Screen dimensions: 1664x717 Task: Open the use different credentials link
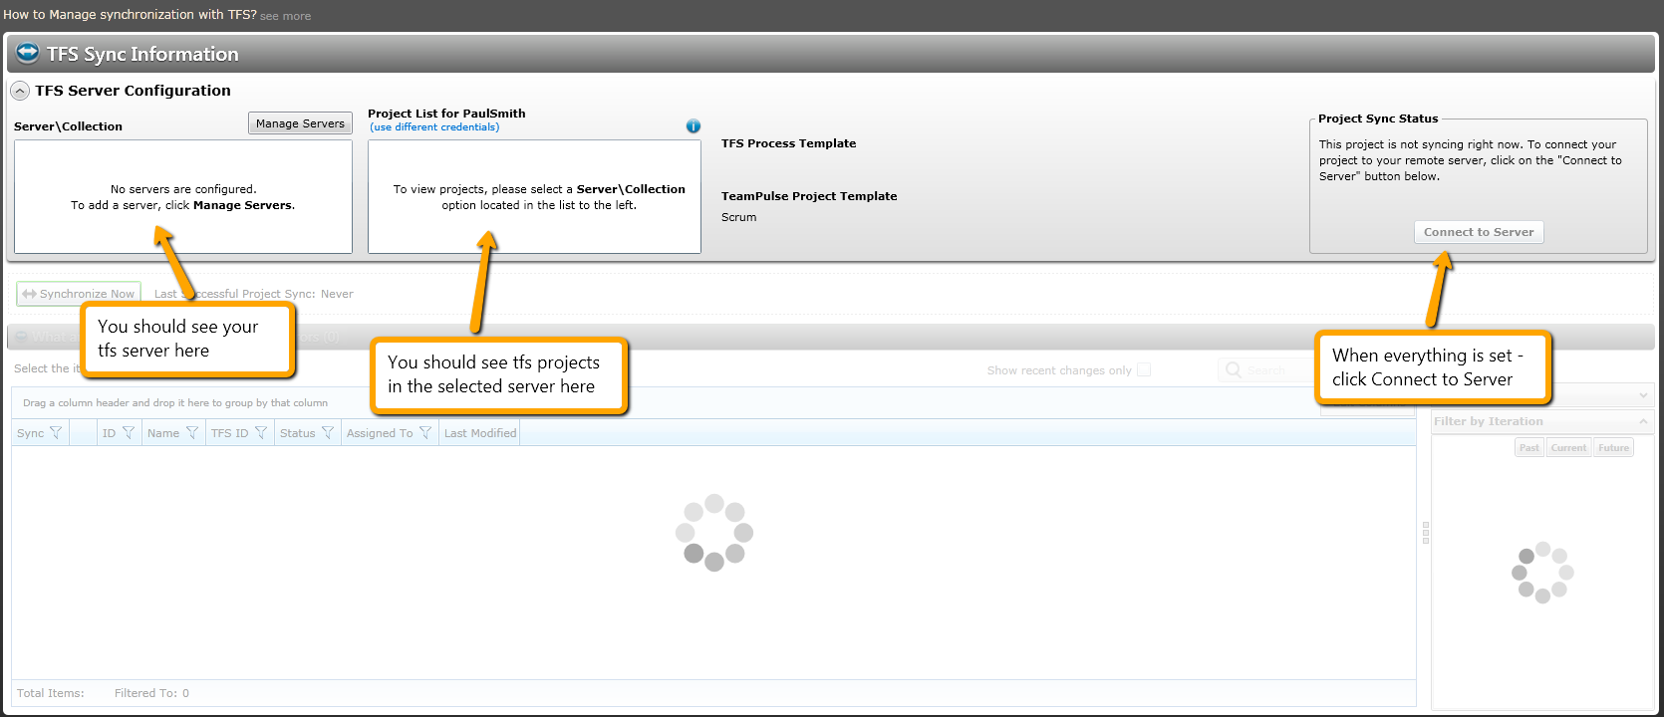coord(434,126)
